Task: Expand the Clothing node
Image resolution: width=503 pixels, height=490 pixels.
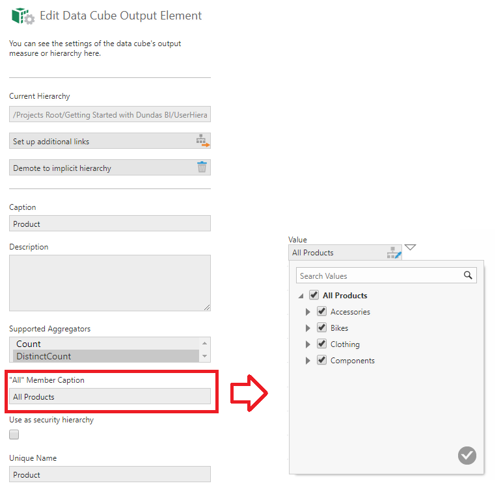Action: tap(308, 344)
